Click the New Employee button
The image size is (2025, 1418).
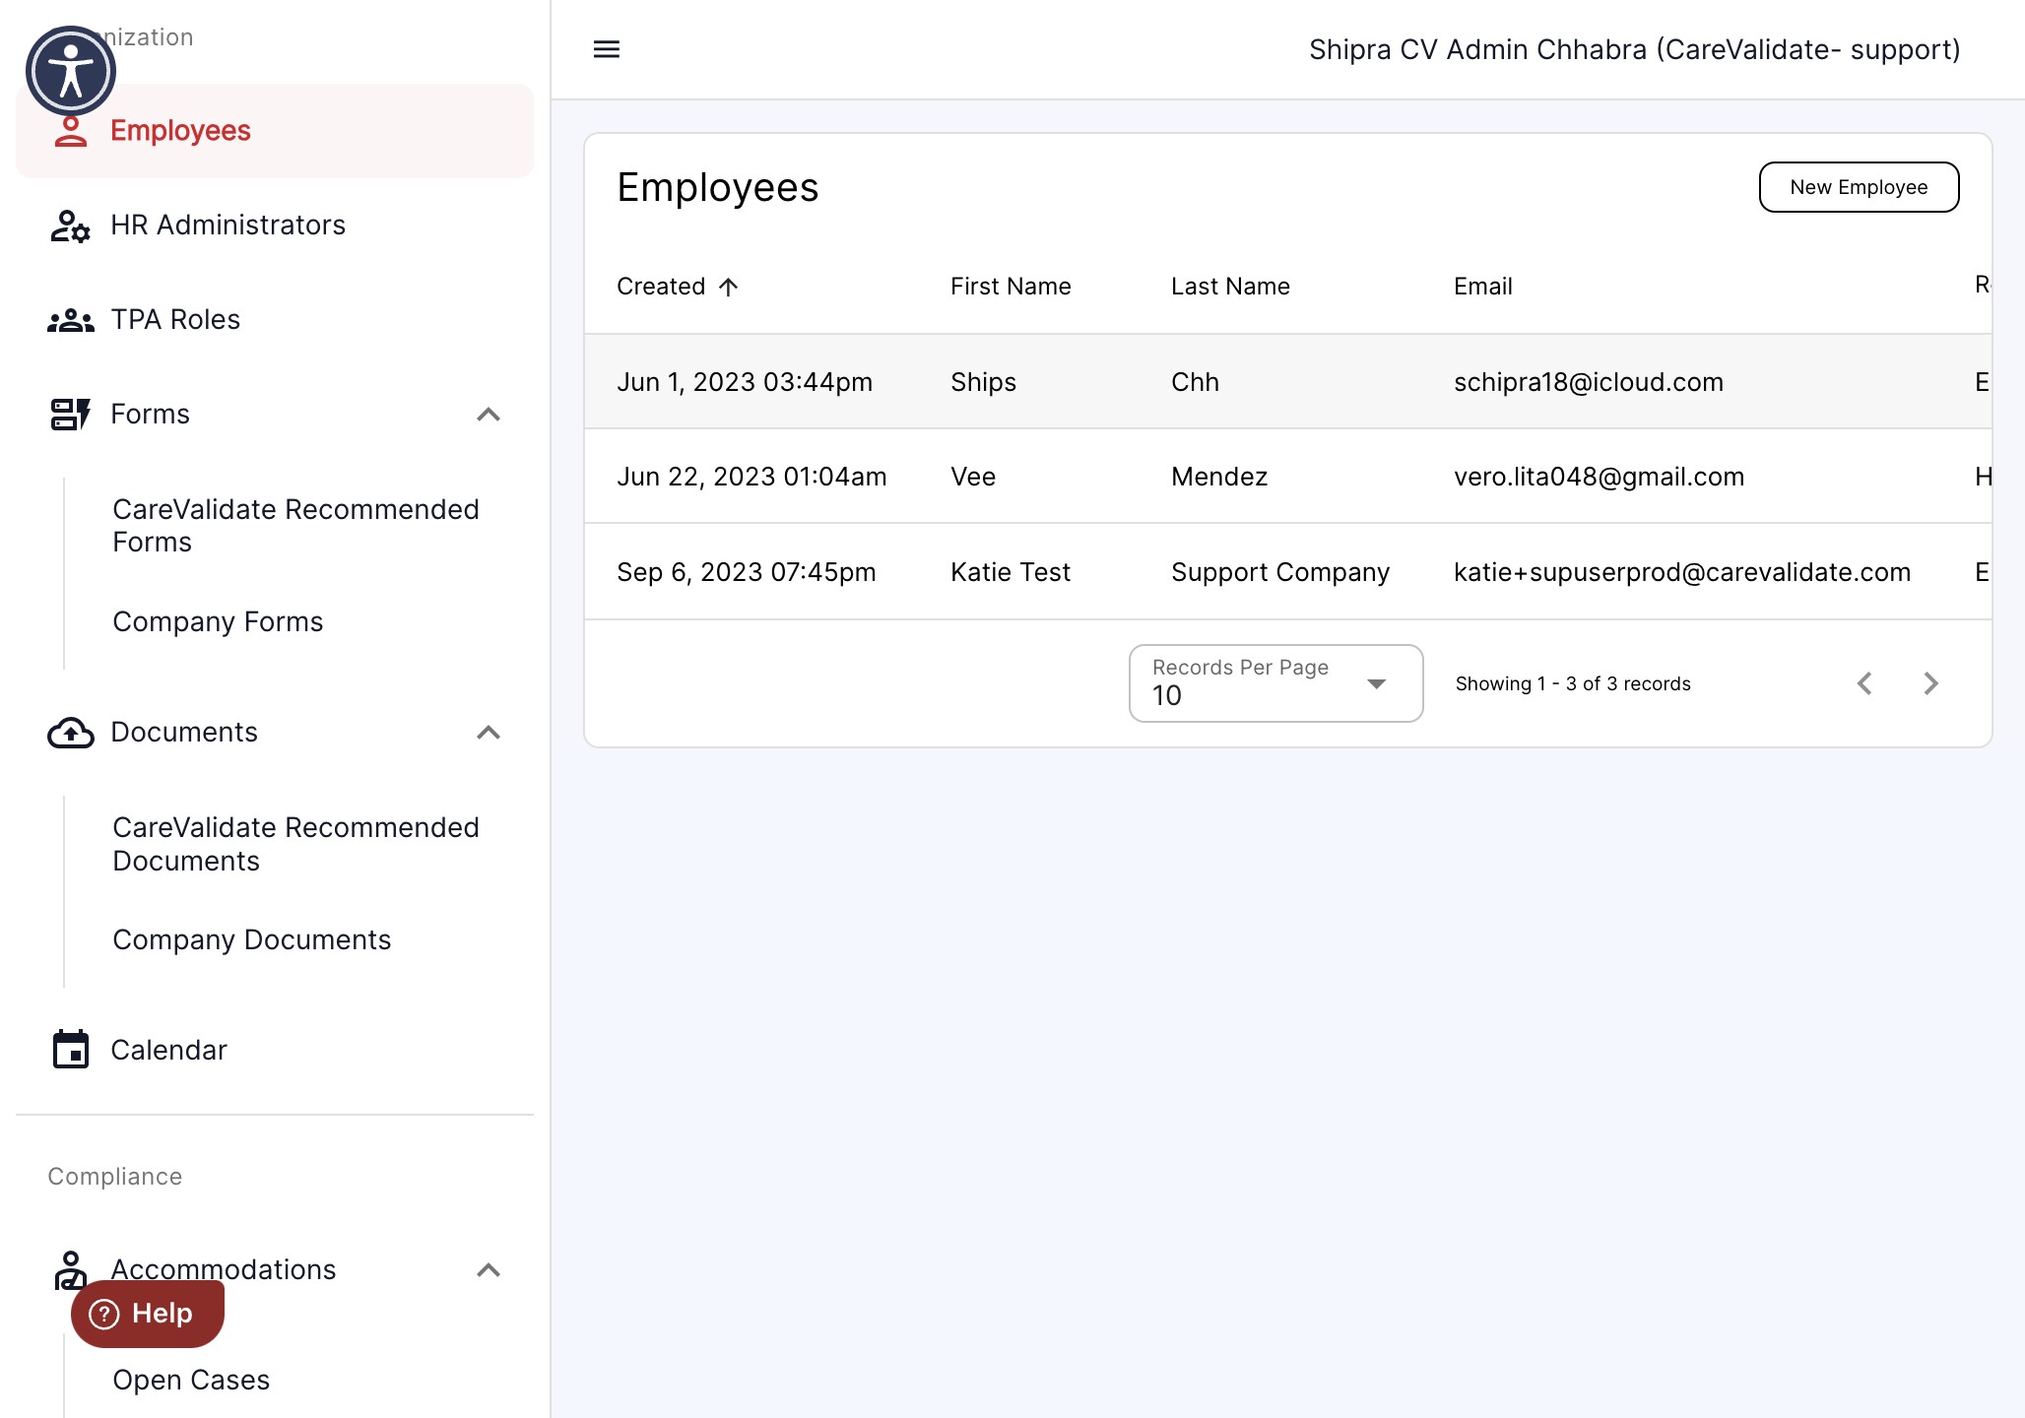click(x=1859, y=187)
